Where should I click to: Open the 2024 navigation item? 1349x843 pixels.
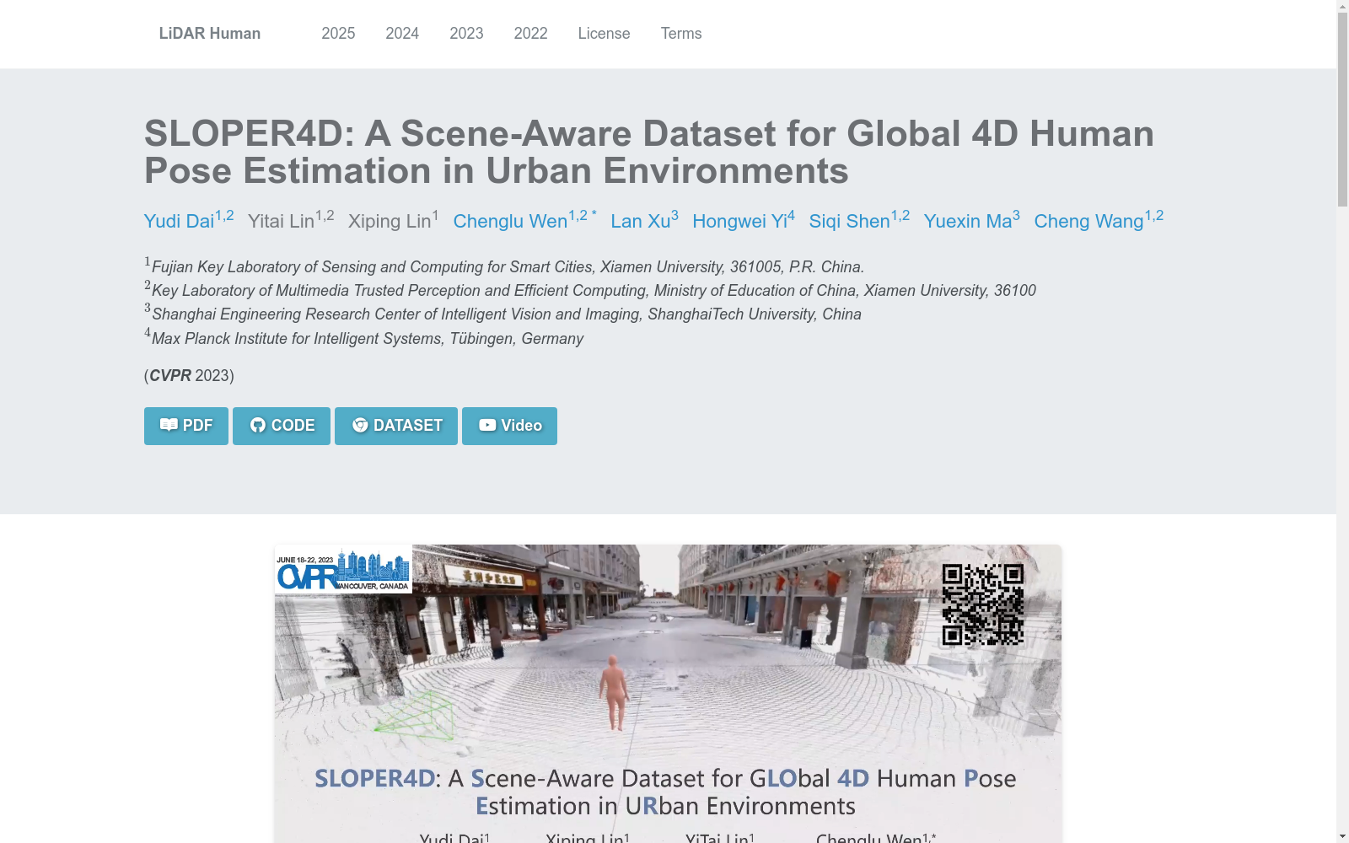(402, 34)
